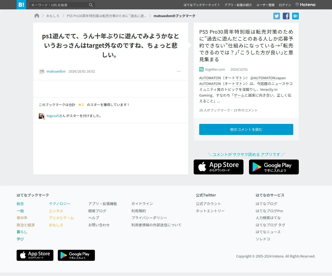Click the Hatena logo in header

pyautogui.click(x=305, y=5)
